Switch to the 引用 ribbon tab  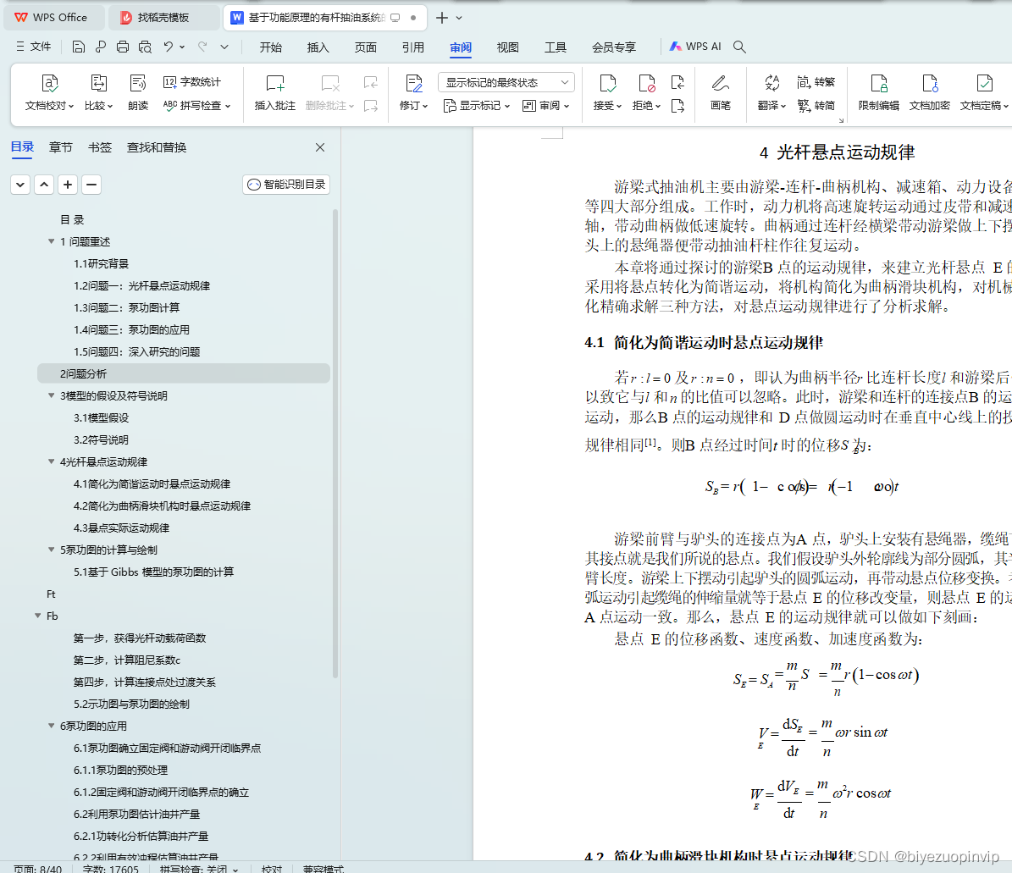tap(412, 47)
